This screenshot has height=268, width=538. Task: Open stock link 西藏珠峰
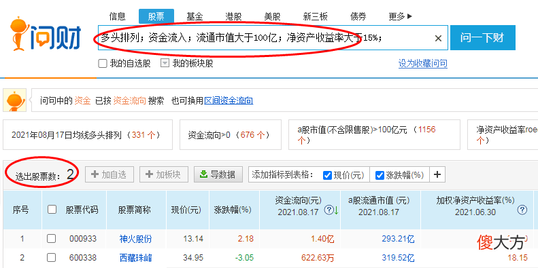click(x=135, y=257)
